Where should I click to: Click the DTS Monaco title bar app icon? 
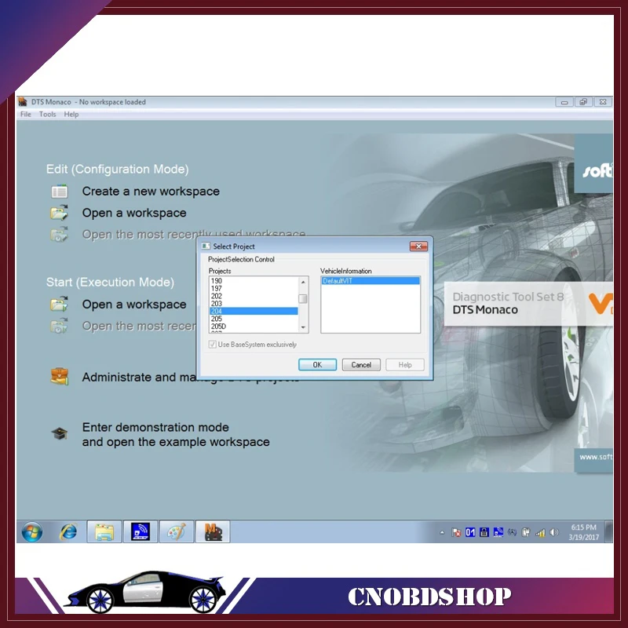point(23,102)
